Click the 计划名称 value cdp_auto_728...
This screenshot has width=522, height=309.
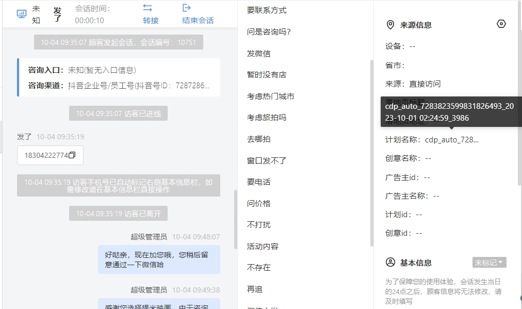tap(452, 140)
